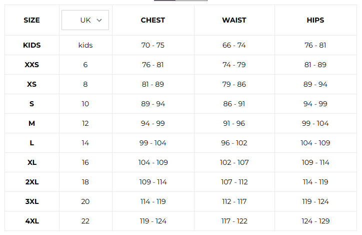362x235 pixels.
Task: Click the CHEST column header
Action: pyautogui.click(x=153, y=21)
